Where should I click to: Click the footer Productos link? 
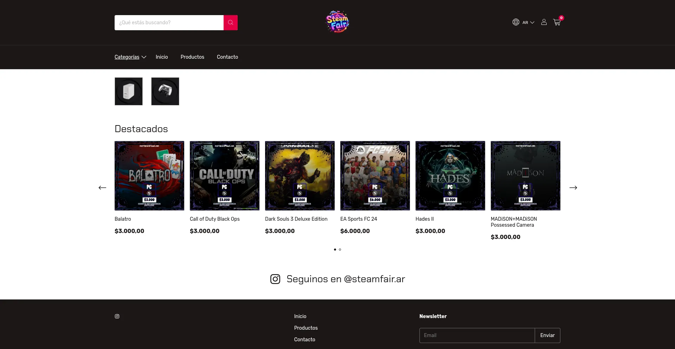click(306, 328)
